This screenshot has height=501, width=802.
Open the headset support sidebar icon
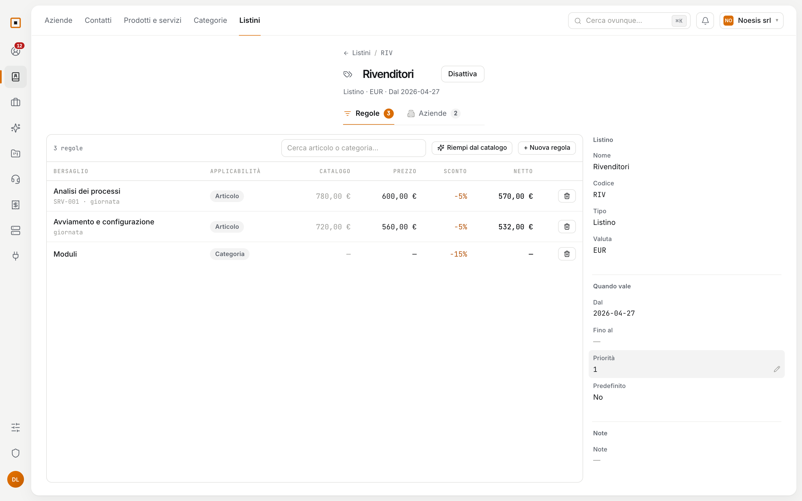point(16,179)
